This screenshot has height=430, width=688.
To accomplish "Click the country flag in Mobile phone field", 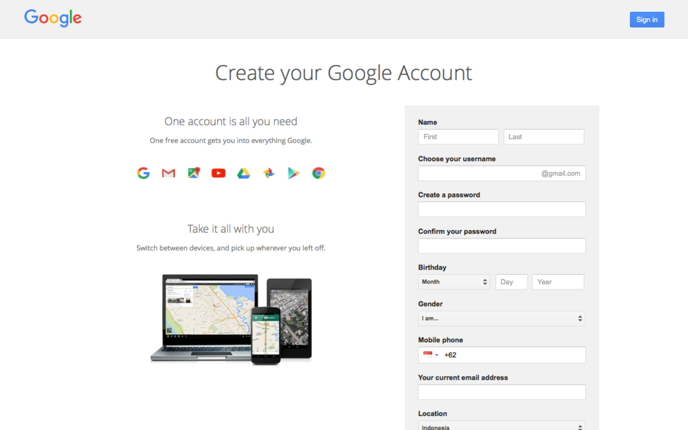I will click(428, 355).
